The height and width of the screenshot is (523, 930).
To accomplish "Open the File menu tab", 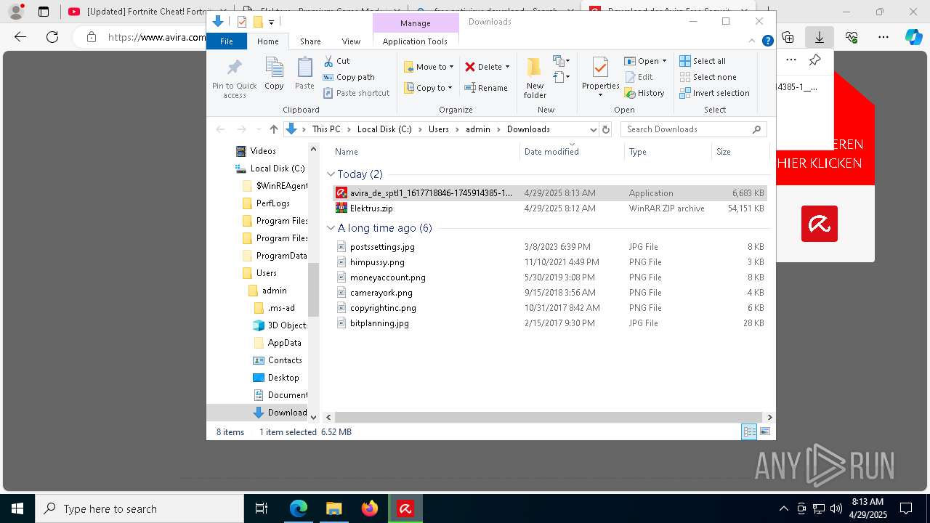I will pyautogui.click(x=227, y=41).
